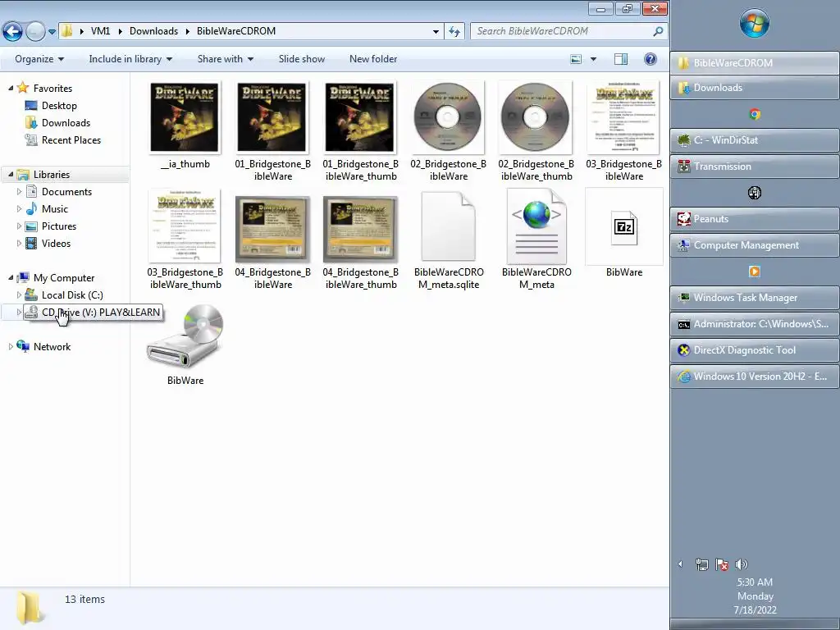Image resolution: width=840 pixels, height=630 pixels.
Task: Focus the Search BibleWareCDROM field
Action: pos(568,31)
